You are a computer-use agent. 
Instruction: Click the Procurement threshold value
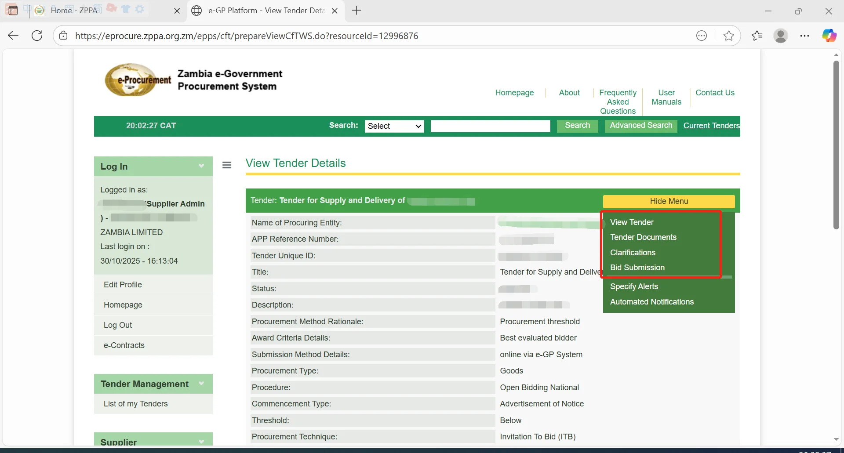tap(540, 322)
